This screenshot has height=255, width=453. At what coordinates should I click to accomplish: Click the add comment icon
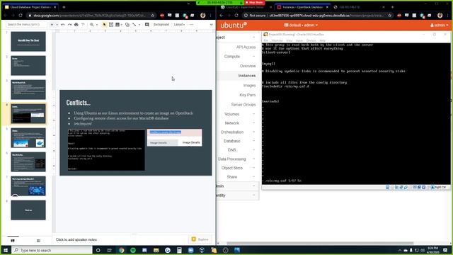point(147,25)
